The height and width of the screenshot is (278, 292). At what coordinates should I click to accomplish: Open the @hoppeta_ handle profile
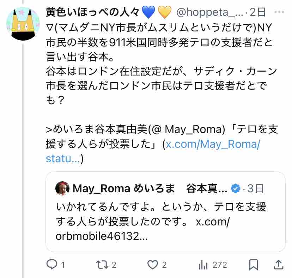[x=209, y=12]
